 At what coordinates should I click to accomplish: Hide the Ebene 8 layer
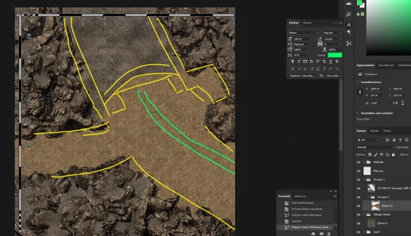point(358,223)
